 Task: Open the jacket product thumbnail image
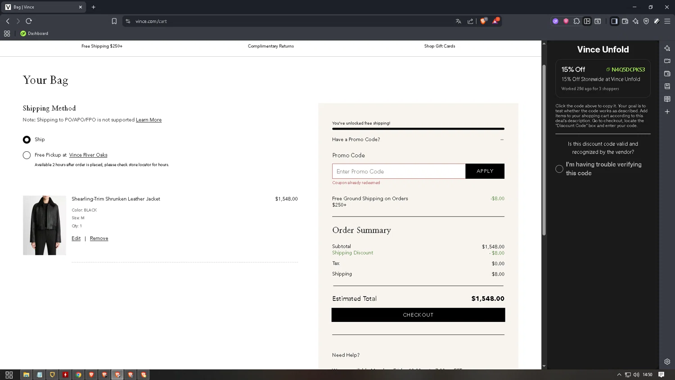point(45,225)
